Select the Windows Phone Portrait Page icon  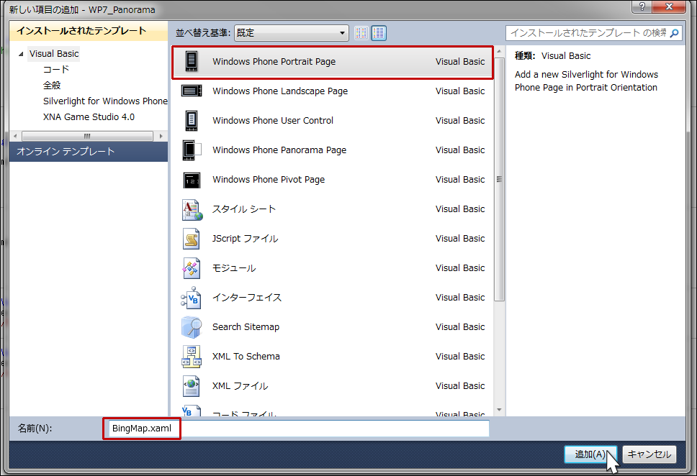tap(192, 61)
